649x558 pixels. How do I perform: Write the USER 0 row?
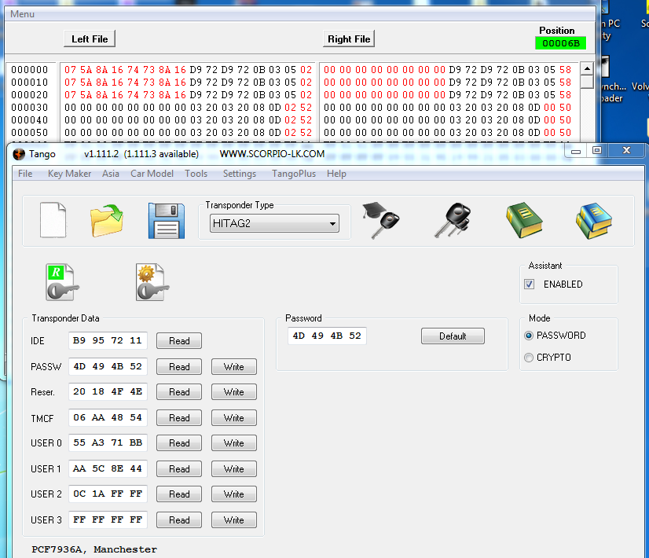(x=234, y=443)
